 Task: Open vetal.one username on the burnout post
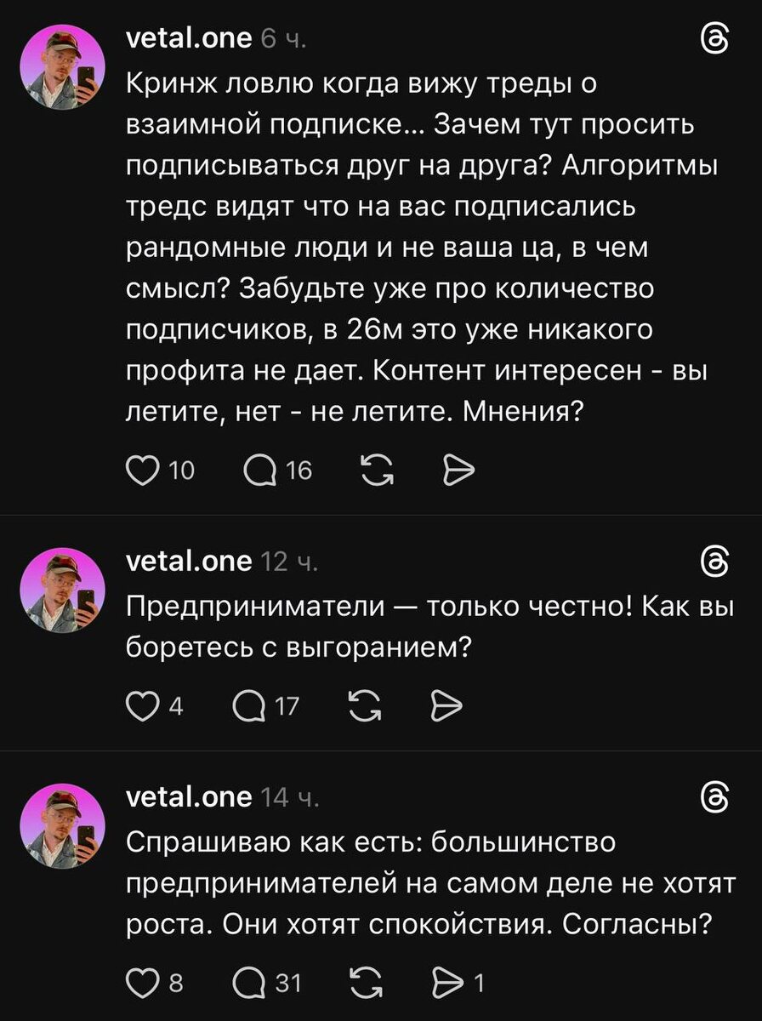[x=188, y=561]
